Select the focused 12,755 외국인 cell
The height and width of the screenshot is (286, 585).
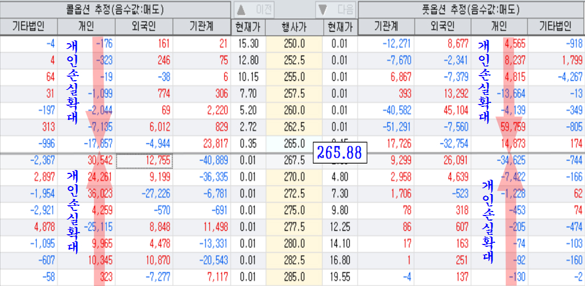coord(144,161)
